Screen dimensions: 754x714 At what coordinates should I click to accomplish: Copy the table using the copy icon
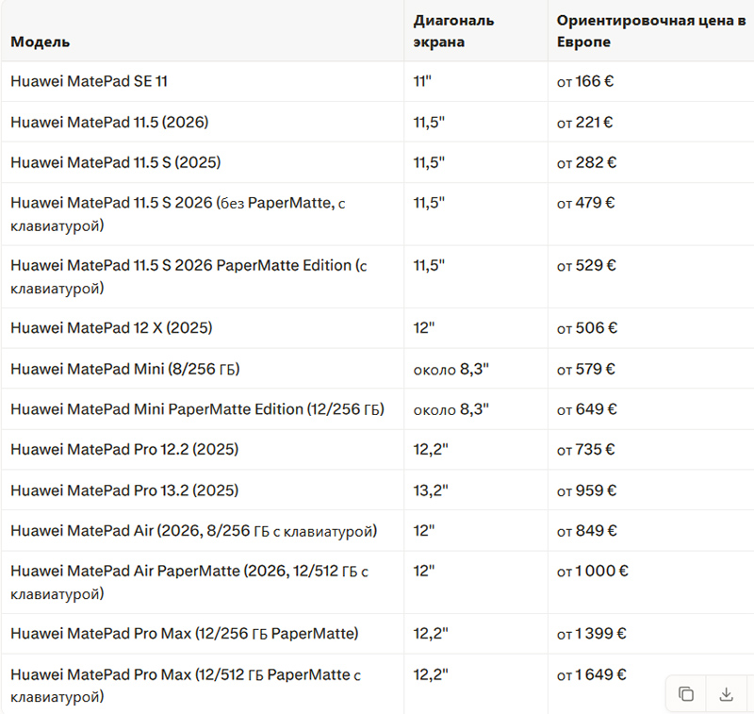tap(686, 694)
